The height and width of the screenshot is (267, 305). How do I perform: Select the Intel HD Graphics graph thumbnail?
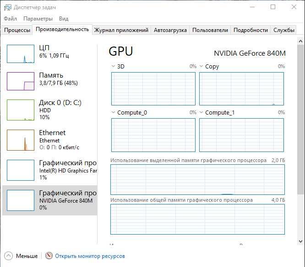[x=21, y=170]
